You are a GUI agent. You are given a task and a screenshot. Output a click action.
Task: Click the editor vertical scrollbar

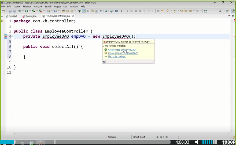232,75
